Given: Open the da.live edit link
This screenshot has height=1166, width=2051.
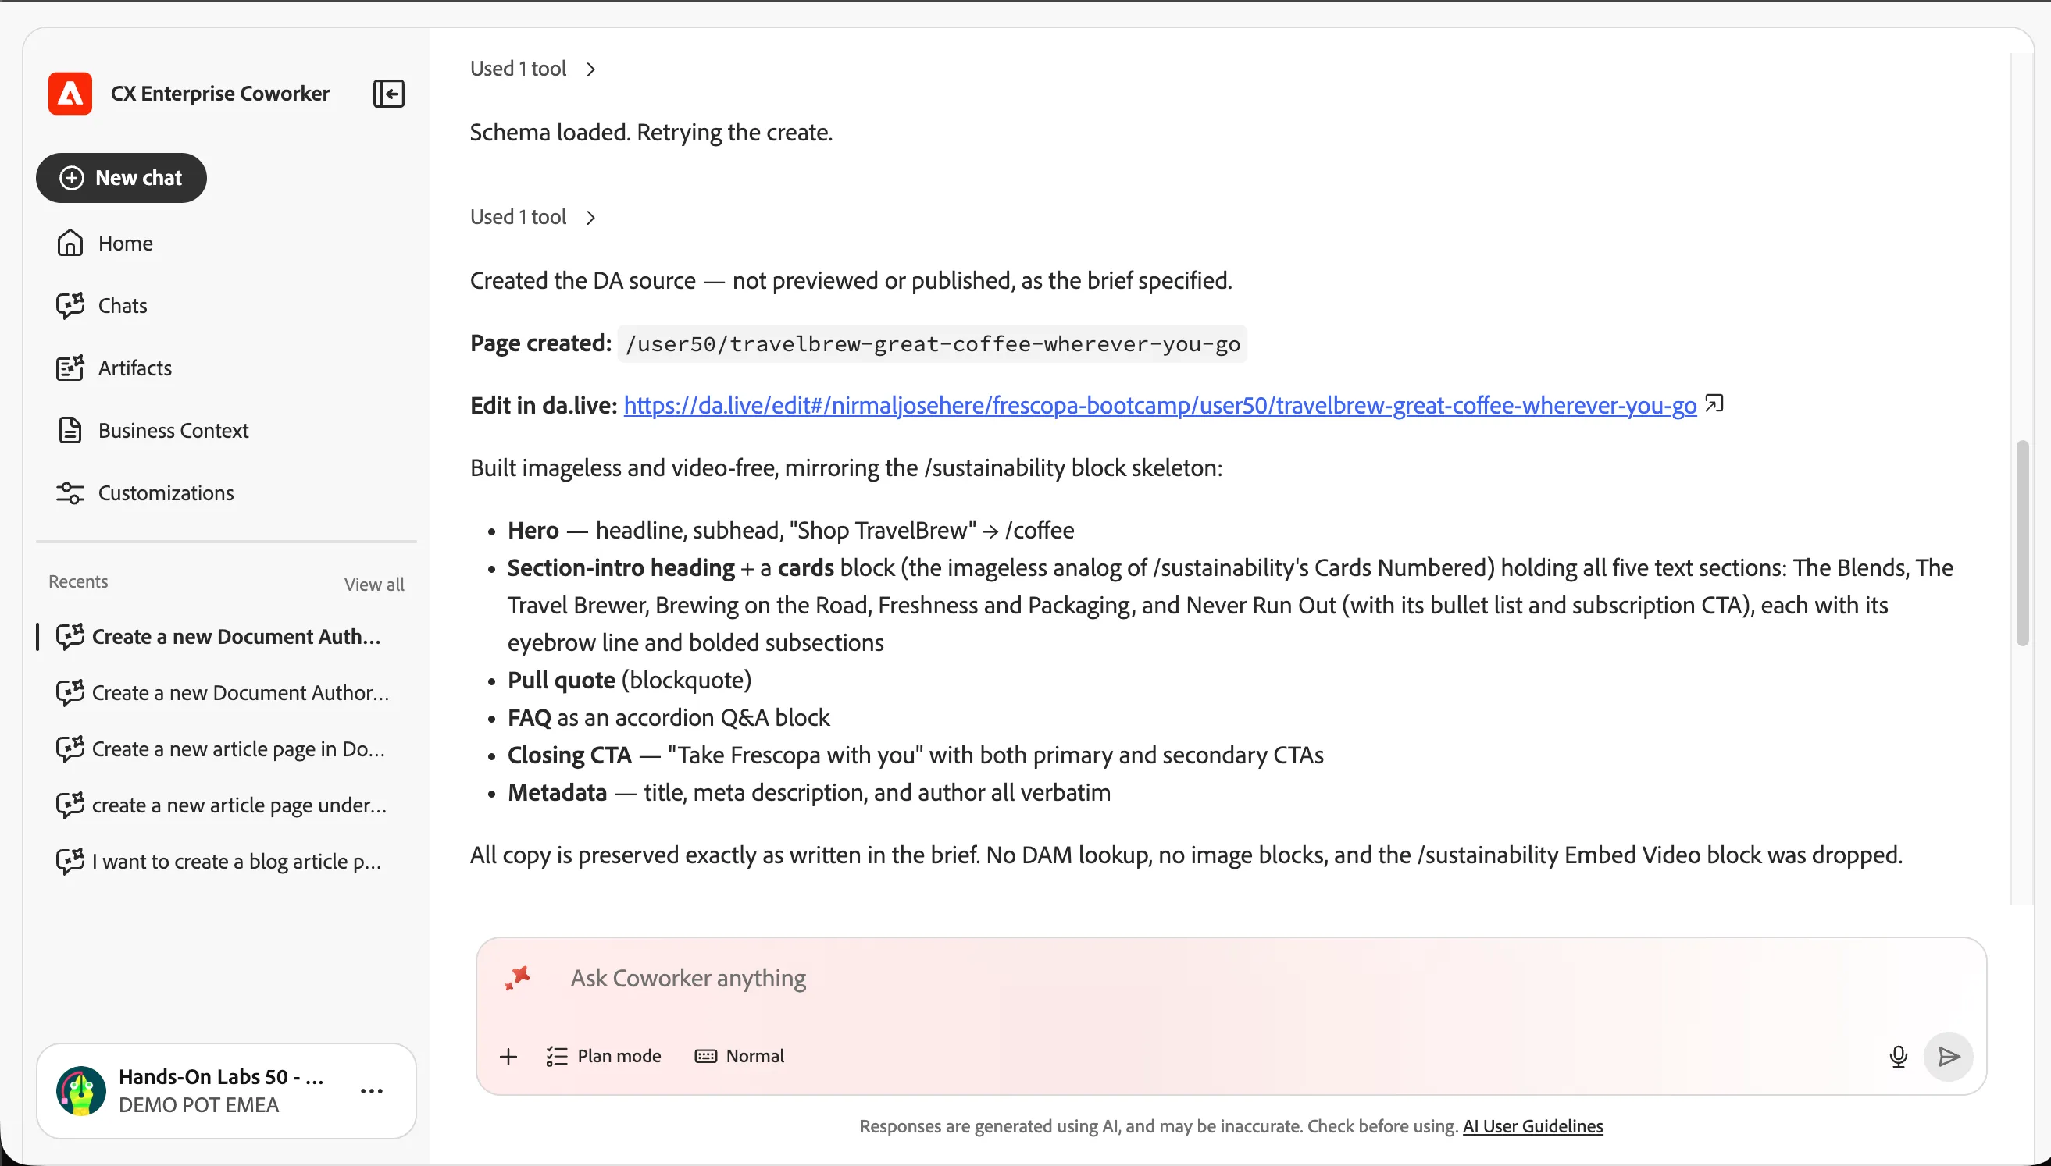Looking at the screenshot, I should pos(1159,405).
